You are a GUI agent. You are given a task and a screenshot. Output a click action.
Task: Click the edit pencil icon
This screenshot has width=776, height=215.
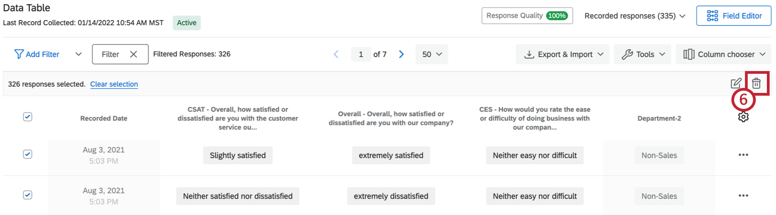736,83
